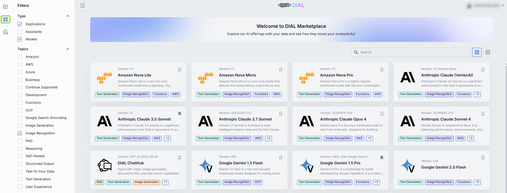Enable the Talk-To-Your-Data topic filter
The width and height of the screenshot is (507, 193).
[20, 171]
